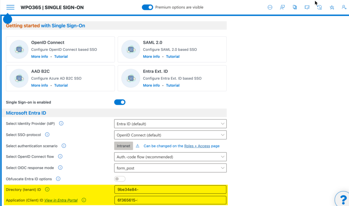Open the Select Identity Provider dropdown
The image size is (349, 206).
pos(170,124)
